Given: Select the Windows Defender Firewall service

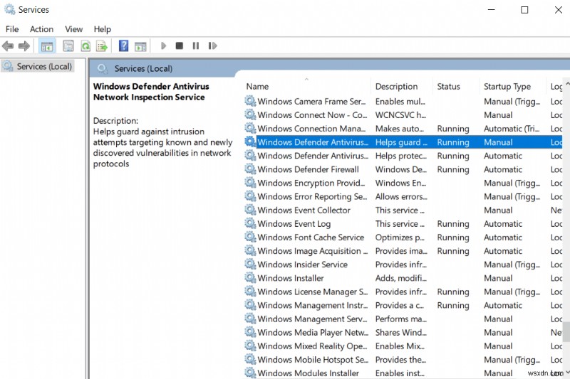Looking at the screenshot, I should click(308, 169).
